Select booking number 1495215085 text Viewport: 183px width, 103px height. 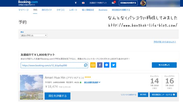click(x=59, y=82)
